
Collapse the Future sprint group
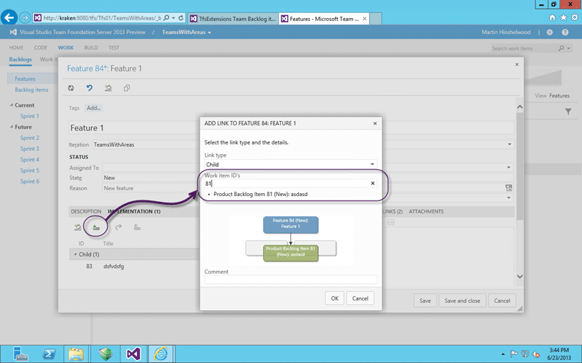coord(11,127)
